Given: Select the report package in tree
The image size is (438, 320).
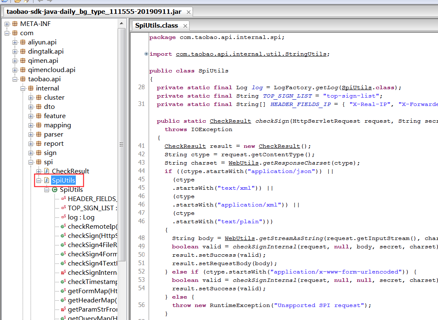Looking at the screenshot, I should click(54, 144).
